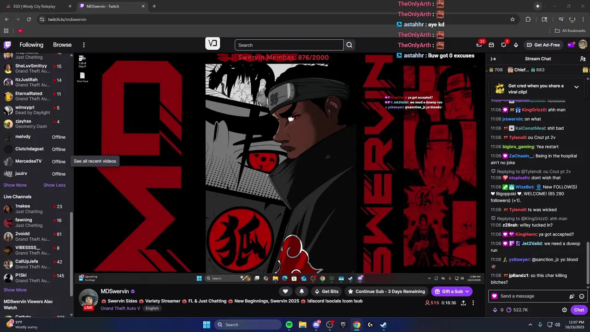This screenshot has height=332, width=590.
Task: Share the stream via share icon
Action: click(463, 303)
